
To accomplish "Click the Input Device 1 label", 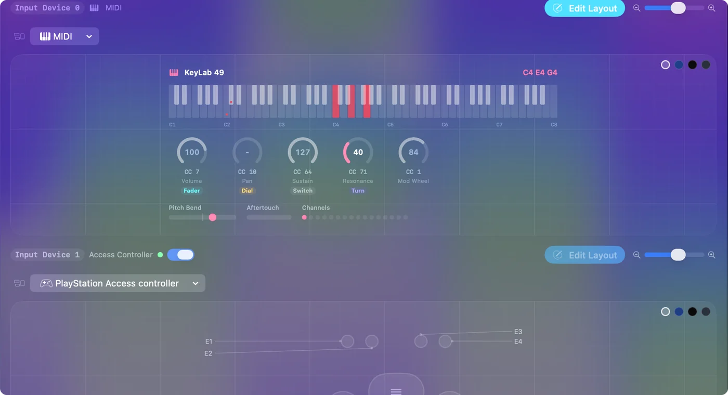I will (x=47, y=255).
